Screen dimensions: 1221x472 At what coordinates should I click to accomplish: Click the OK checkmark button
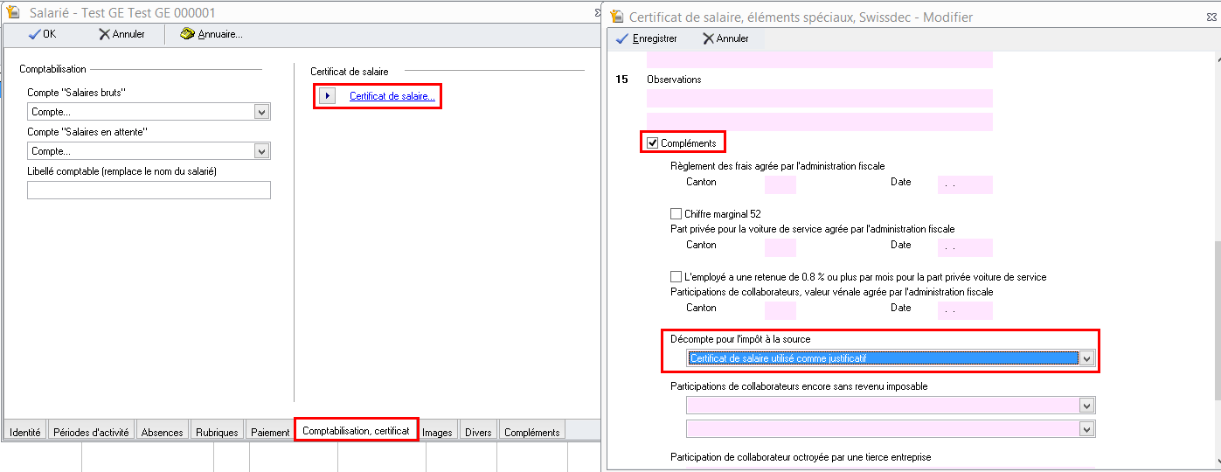click(x=42, y=35)
